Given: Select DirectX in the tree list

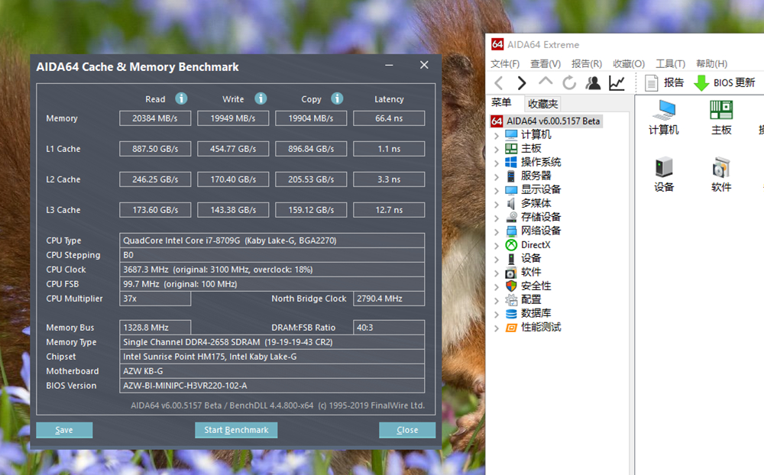Looking at the screenshot, I should pos(535,245).
